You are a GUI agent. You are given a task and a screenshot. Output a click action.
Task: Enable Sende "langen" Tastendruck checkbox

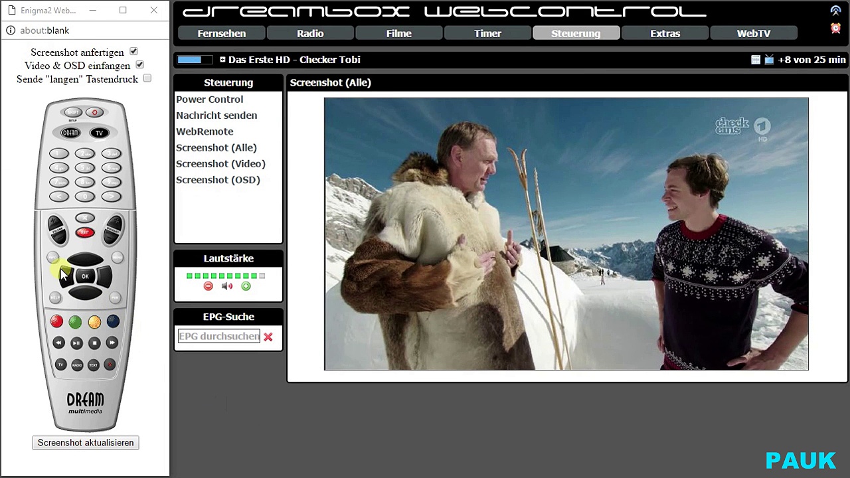[147, 78]
